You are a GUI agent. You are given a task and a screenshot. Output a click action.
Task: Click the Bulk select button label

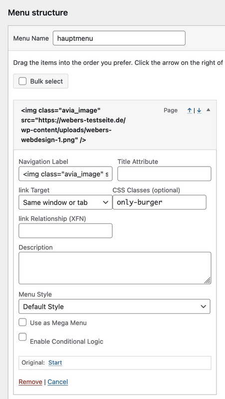[46, 81]
